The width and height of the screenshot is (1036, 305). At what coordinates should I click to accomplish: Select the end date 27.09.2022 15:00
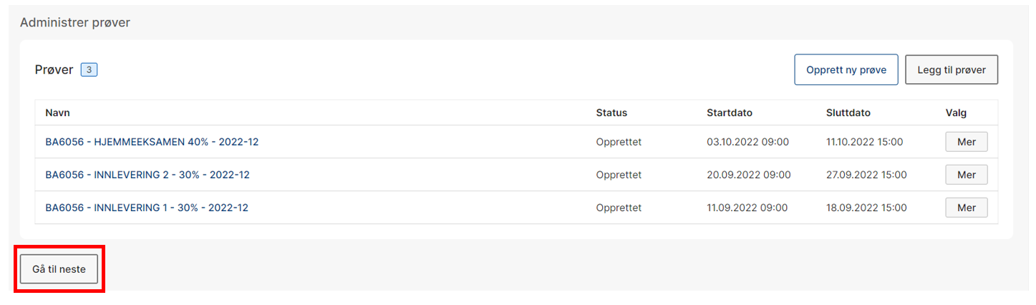(866, 175)
